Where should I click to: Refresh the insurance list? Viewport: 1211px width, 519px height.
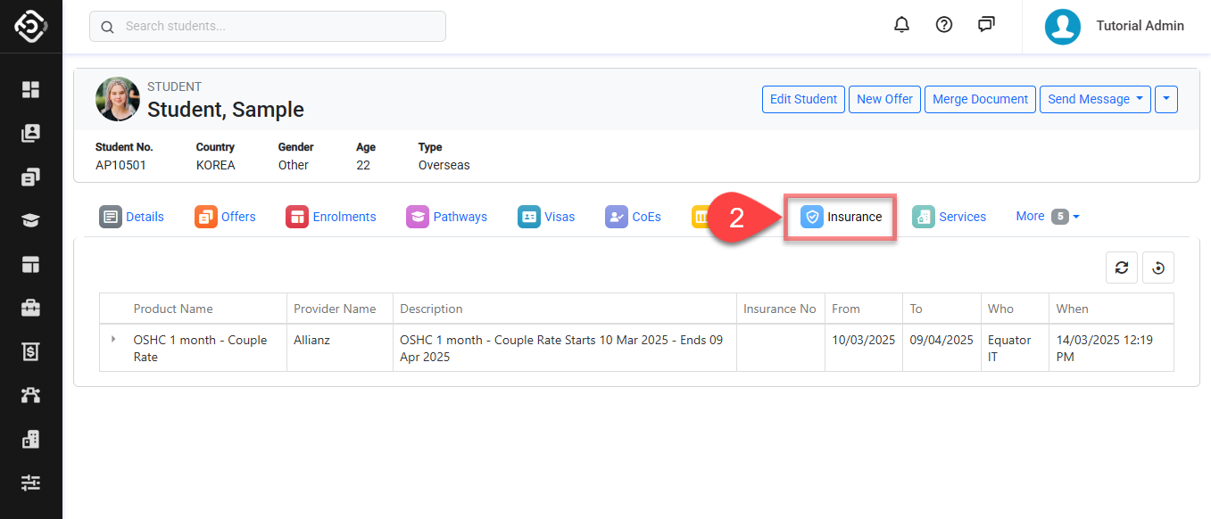click(x=1122, y=268)
